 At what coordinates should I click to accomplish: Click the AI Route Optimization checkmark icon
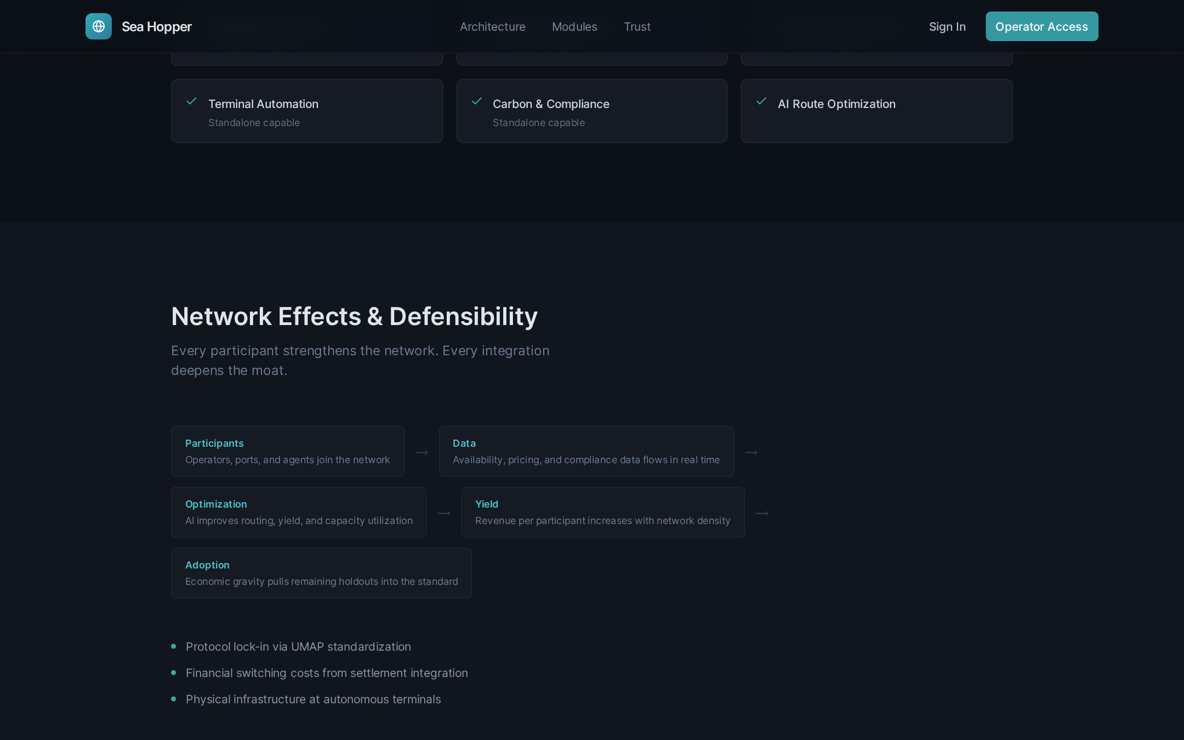point(761,101)
